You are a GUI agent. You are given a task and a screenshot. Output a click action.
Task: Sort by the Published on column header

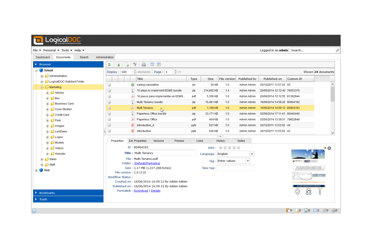coord(273,79)
